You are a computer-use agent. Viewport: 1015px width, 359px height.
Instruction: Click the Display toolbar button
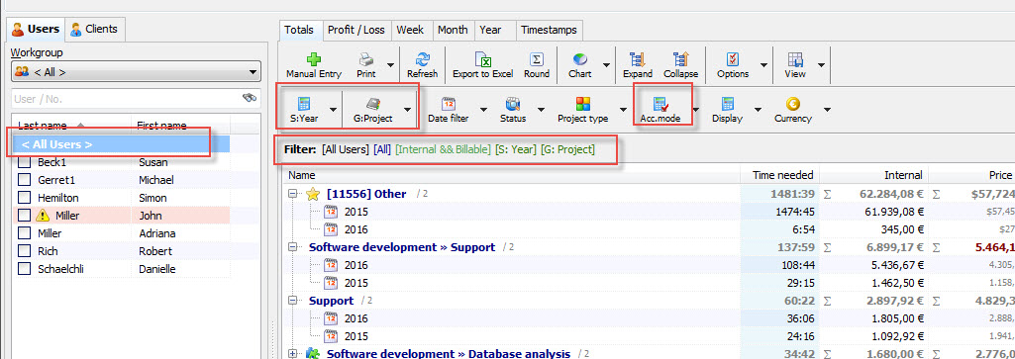tap(727, 109)
